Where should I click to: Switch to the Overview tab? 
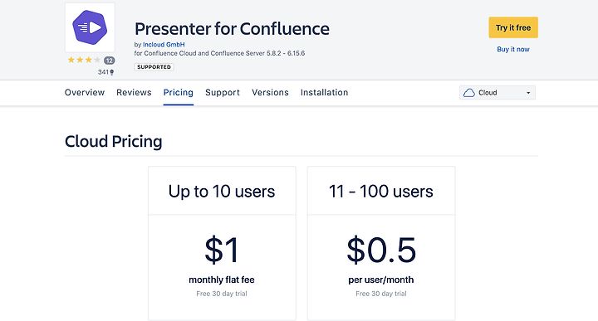coord(84,93)
